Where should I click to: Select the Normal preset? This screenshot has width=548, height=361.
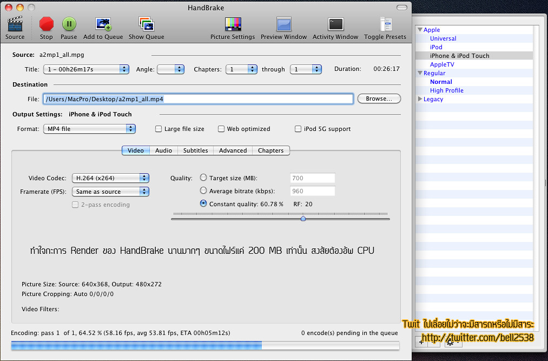click(441, 82)
